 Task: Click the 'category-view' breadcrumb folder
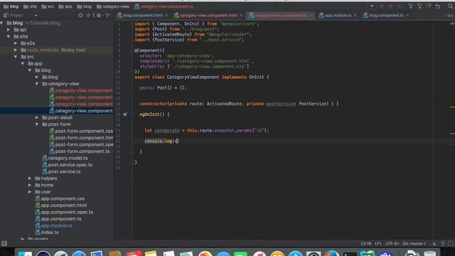(x=113, y=6)
